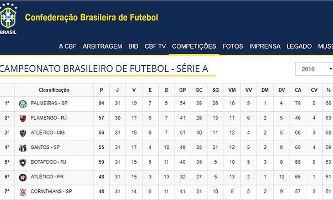Click the FLAMENGO - RJ team name
333x200 pixels.
click(48, 118)
